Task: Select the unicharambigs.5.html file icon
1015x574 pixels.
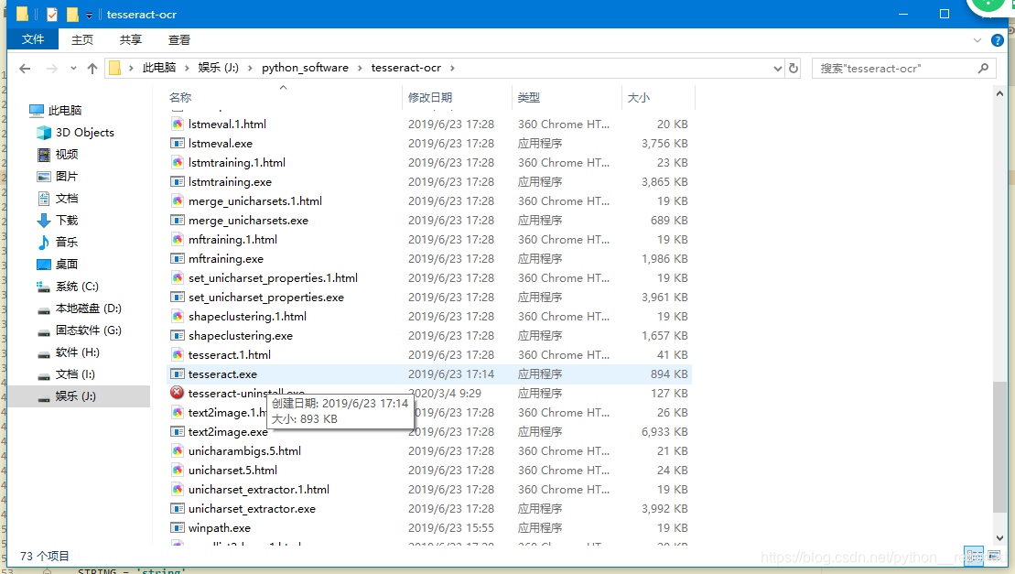Action: point(178,451)
